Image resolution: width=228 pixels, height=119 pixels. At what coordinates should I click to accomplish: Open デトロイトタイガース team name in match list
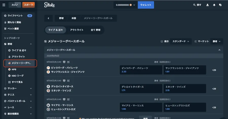coord(62,86)
